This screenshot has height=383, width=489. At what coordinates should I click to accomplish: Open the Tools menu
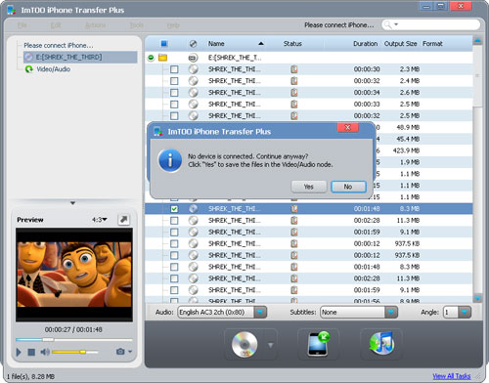click(x=136, y=25)
